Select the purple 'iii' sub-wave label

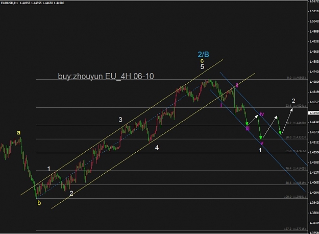[x=248, y=128]
